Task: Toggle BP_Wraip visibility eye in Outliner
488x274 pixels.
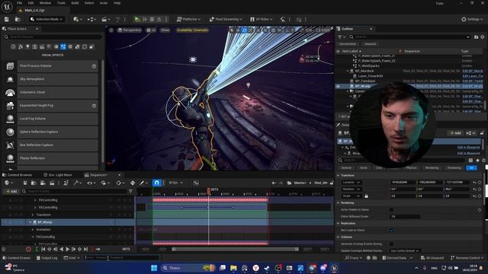Action: point(338,86)
